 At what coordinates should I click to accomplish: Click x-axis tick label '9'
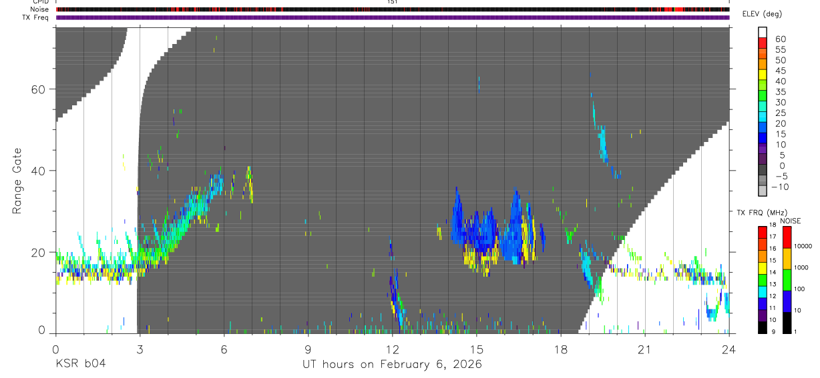pos(309,349)
